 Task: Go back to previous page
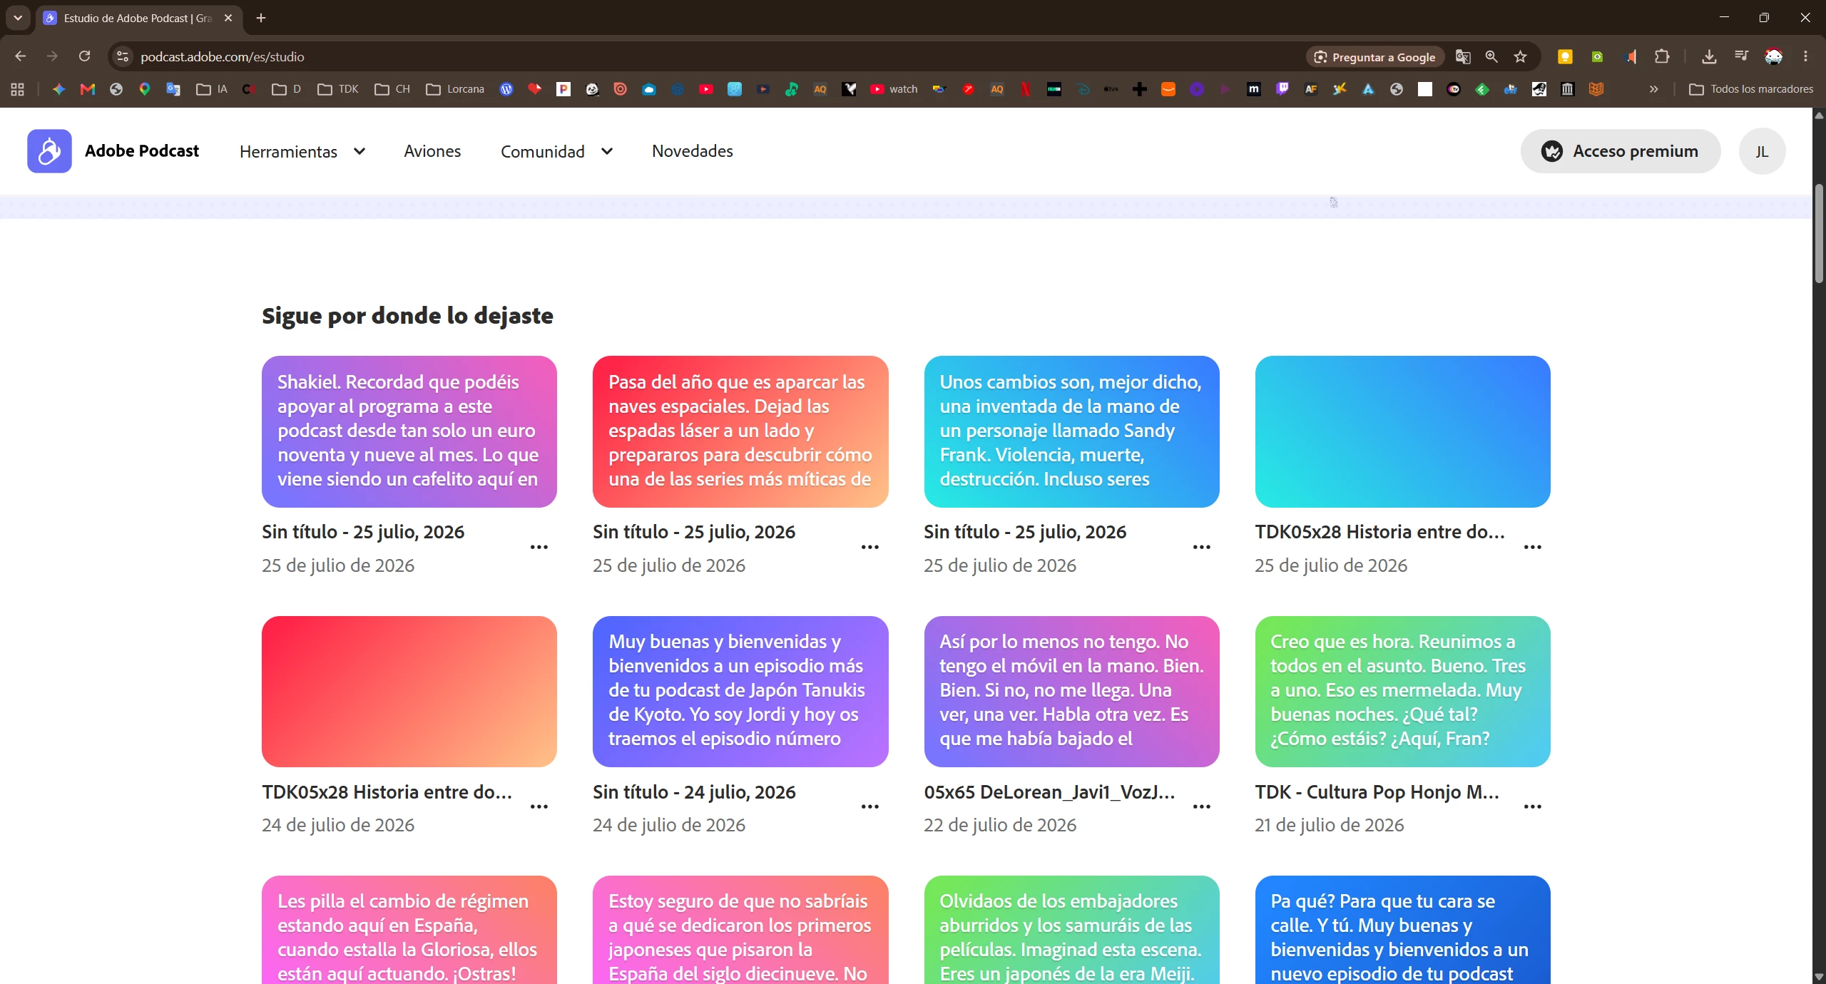[x=20, y=56]
